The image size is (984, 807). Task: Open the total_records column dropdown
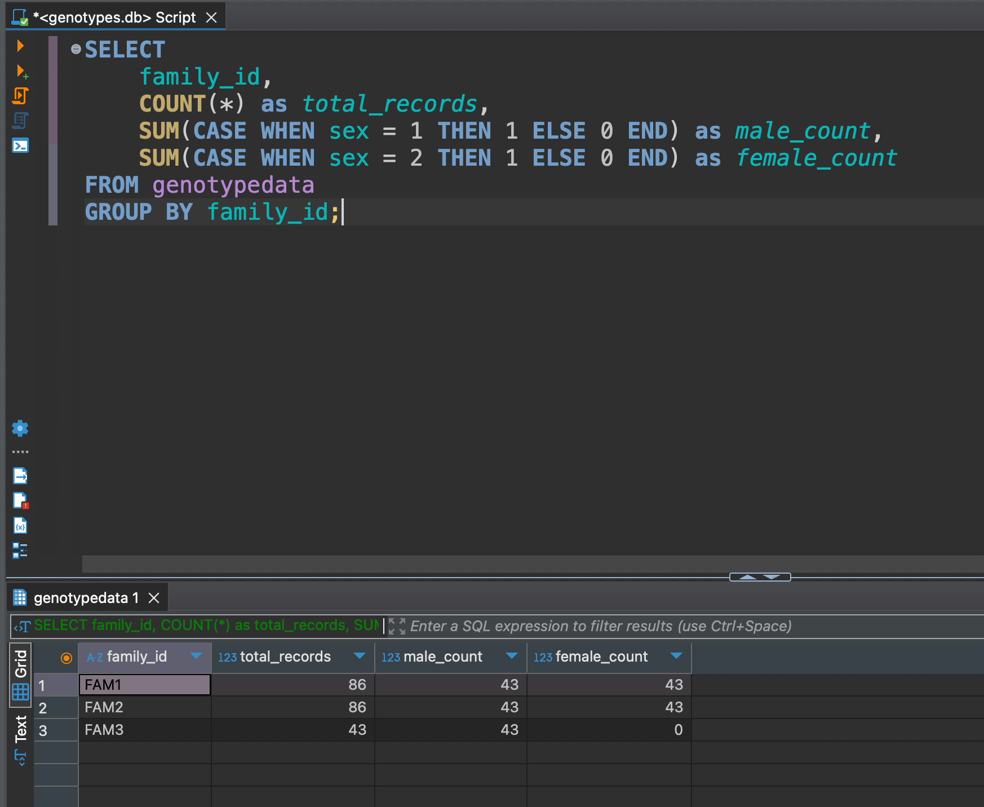coord(360,657)
